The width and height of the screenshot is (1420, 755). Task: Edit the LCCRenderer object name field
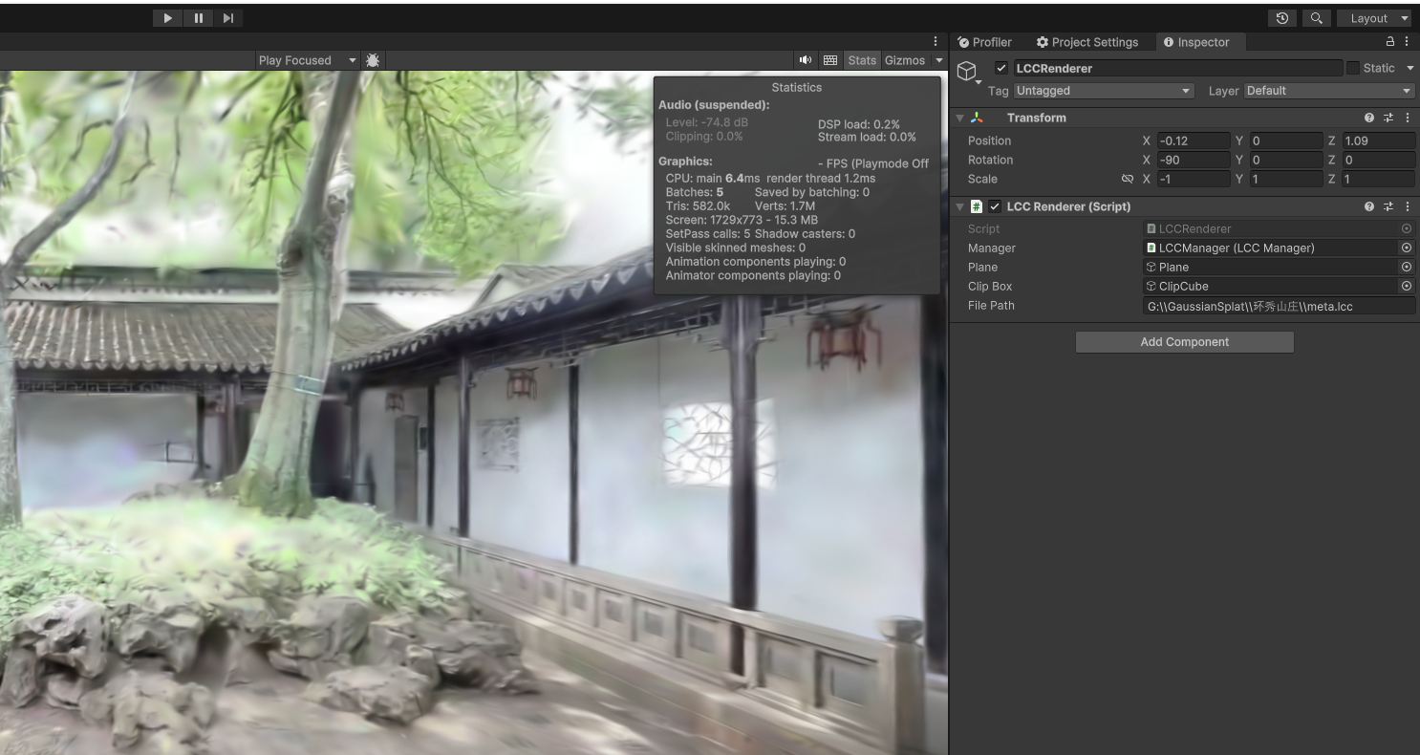(x=1177, y=68)
